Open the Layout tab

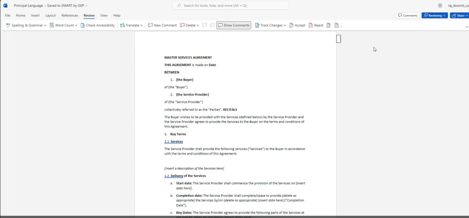click(x=50, y=15)
